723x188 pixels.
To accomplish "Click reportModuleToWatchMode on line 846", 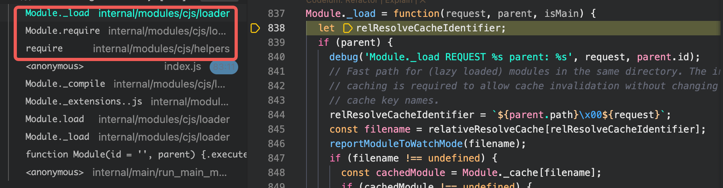I will click(396, 144).
